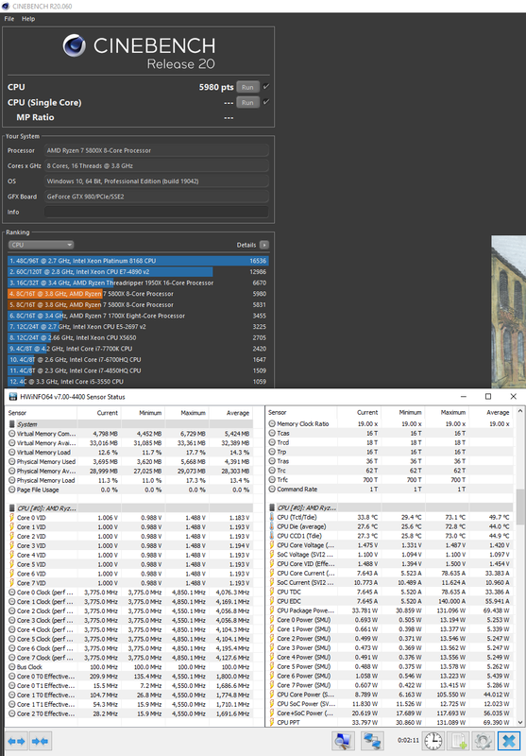The image size is (526, 756).
Task: Toggle the checkbox next to CPU (Single Core) Run
Action: tap(266, 102)
